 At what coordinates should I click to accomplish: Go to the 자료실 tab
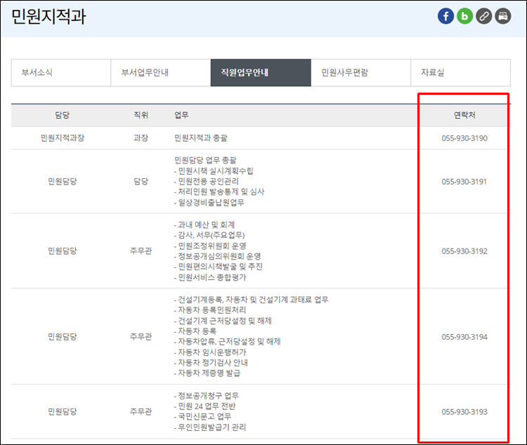point(460,72)
